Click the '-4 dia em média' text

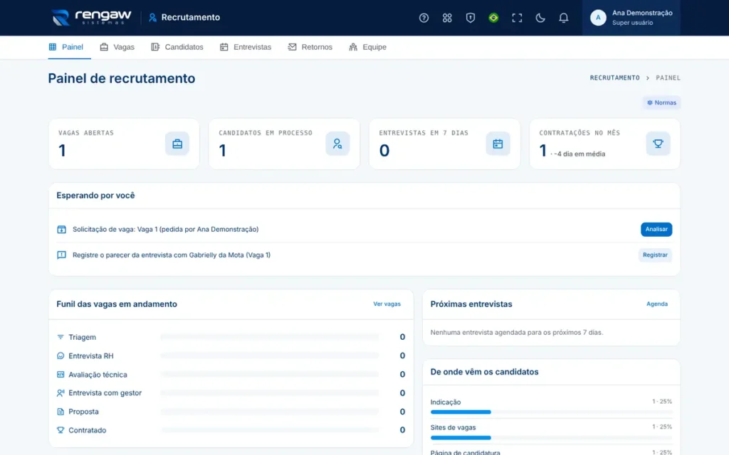579,154
